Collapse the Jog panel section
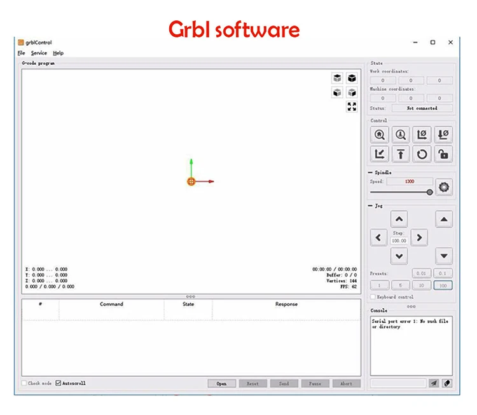The image size is (477, 415). tap(370, 206)
